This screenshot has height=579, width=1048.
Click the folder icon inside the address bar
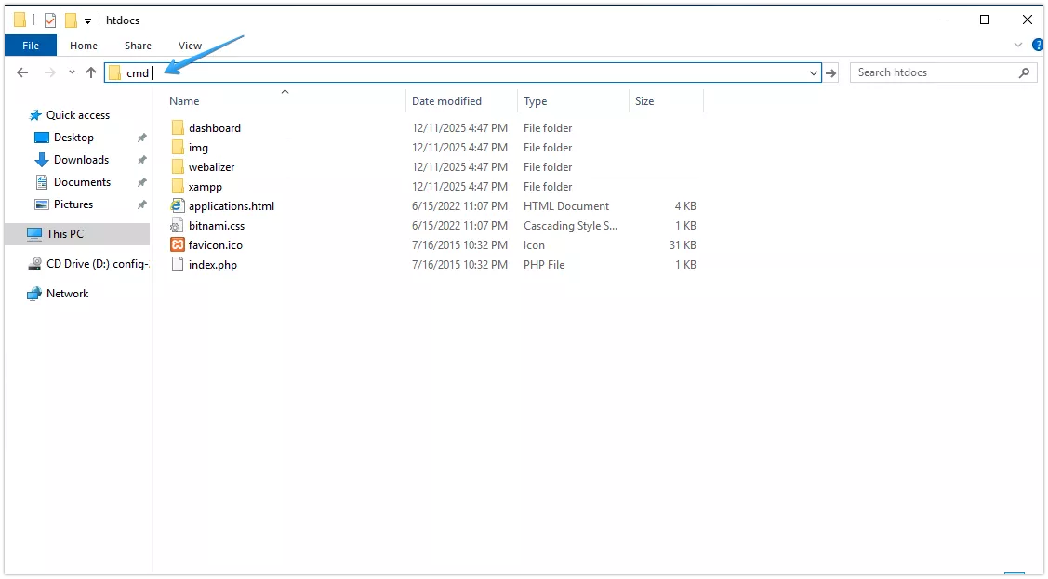(x=116, y=72)
